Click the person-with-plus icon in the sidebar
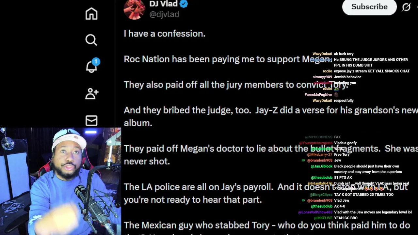The image size is (418, 235). point(91,94)
